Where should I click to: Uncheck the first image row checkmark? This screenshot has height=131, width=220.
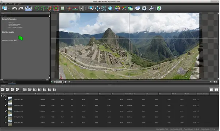(x=6, y=99)
